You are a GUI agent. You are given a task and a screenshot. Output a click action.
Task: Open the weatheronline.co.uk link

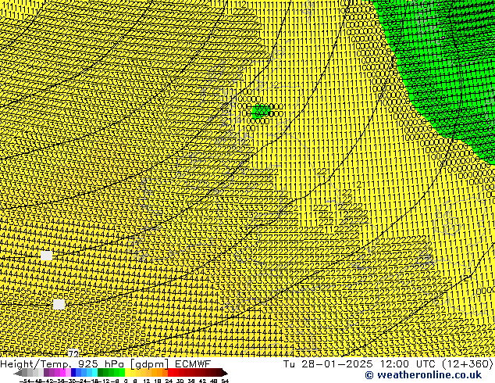[423, 375]
